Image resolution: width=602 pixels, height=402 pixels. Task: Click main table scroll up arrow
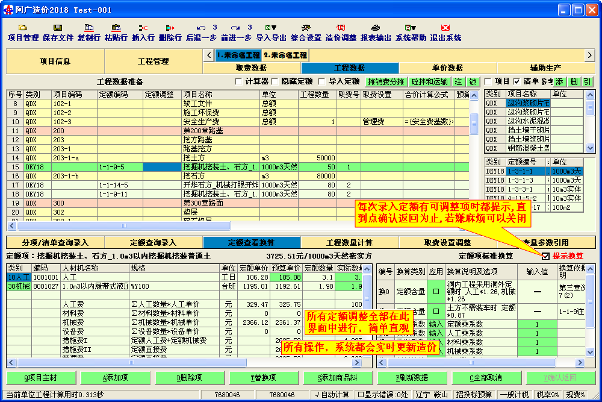click(x=474, y=95)
